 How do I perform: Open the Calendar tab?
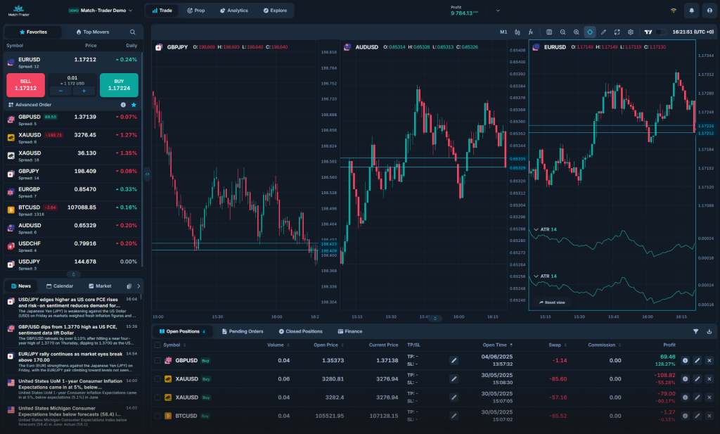[60, 286]
